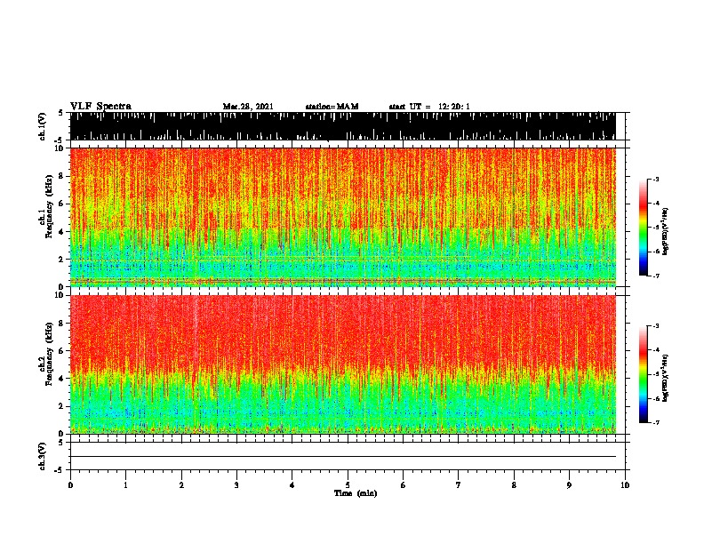Image resolution: width=704 pixels, height=544 pixels.
Task: Click the "Time (min)" axis title
Action: [x=356, y=493]
